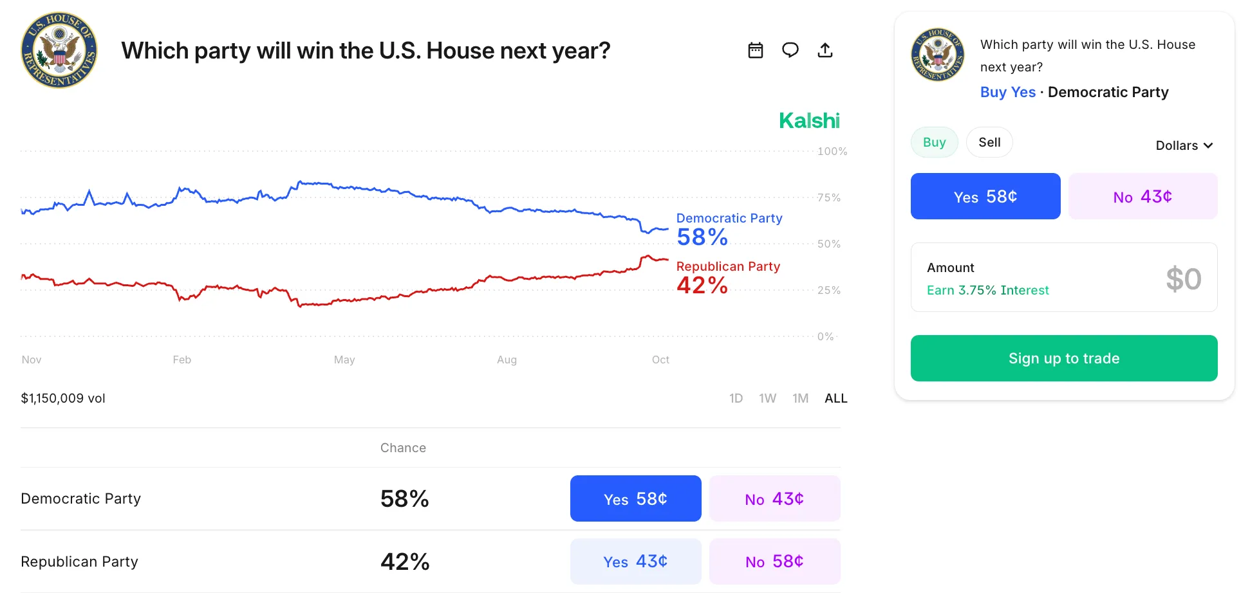The height and width of the screenshot is (593, 1259).
Task: Click Yes 58¢ for Democratic Party
Action: click(635, 498)
